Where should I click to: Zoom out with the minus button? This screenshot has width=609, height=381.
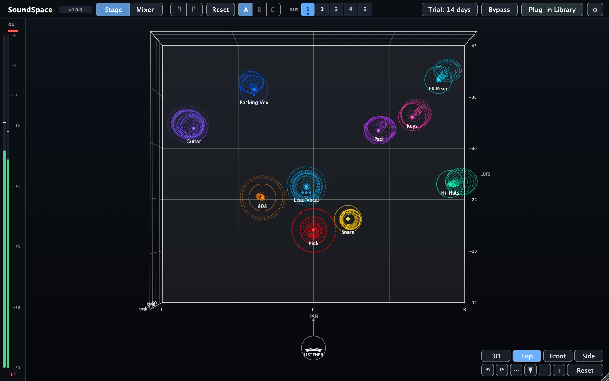545,370
